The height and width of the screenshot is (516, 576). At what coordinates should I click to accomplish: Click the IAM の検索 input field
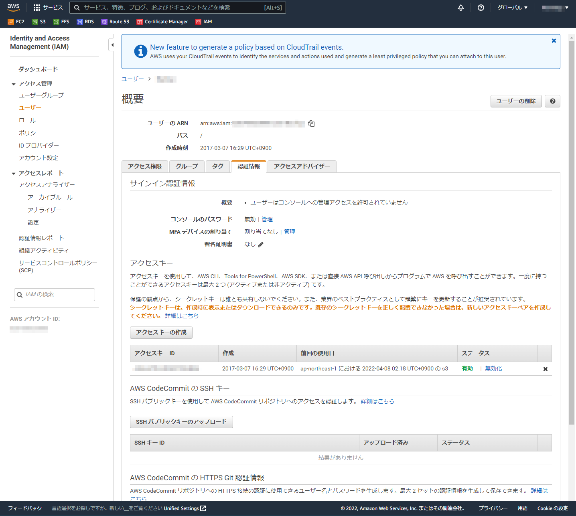pyautogui.click(x=55, y=295)
